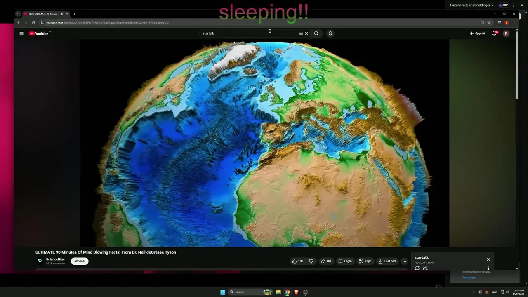Viewport: 528px width, 297px height.
Task: Like the video with the thumbs-up
Action: (298, 261)
